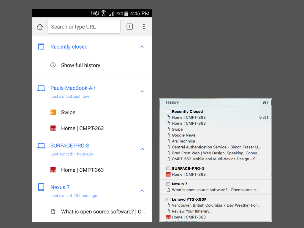Tap the tablet icon for Nexus 7 on mobile
This screenshot has width=304, height=228.
(41, 187)
